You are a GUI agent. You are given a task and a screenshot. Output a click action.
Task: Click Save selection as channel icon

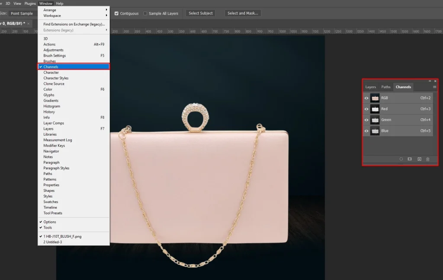(410, 159)
